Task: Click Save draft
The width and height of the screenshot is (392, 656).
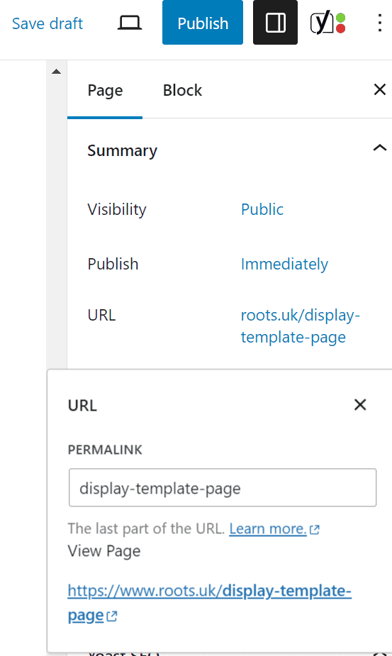Action: [47, 23]
